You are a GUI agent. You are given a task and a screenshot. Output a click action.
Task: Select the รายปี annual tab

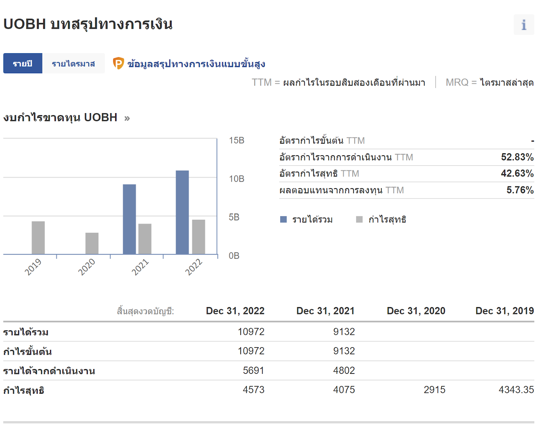(23, 63)
